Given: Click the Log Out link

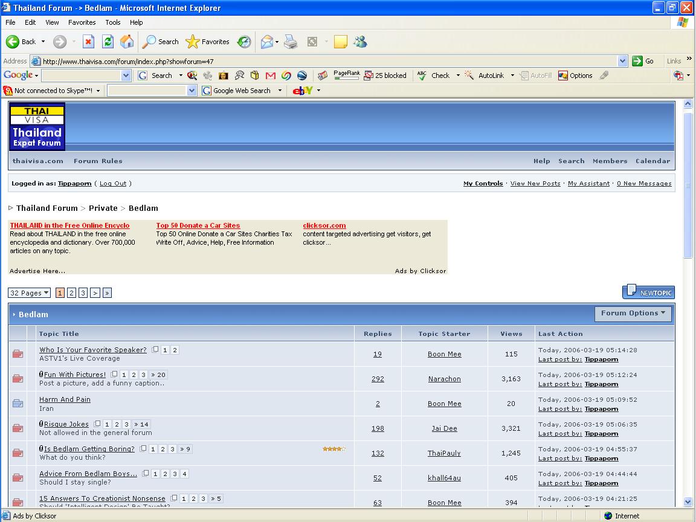Looking at the screenshot, I should pyautogui.click(x=113, y=184).
